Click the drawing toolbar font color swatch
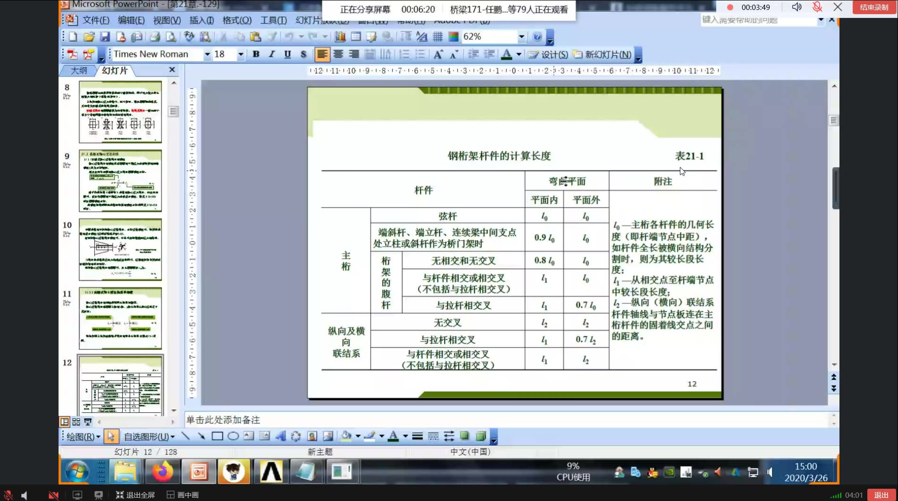 coord(393,436)
